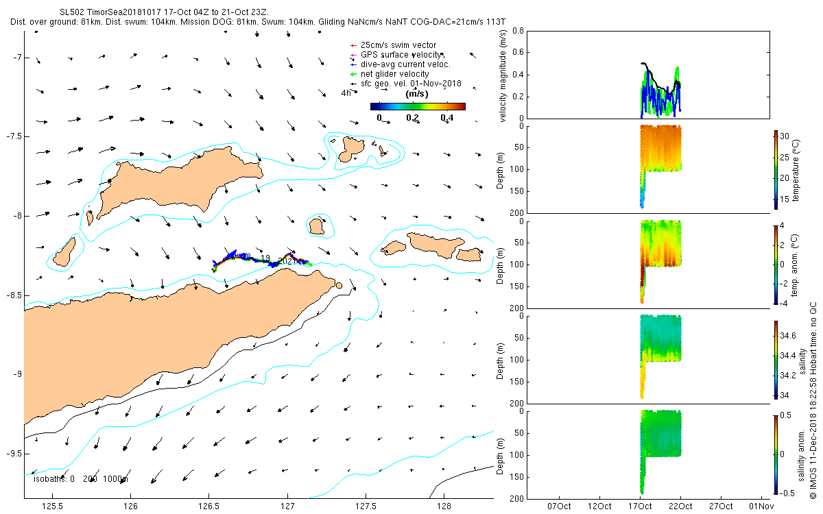Click the 17Oct tick label on time axis
This screenshot has width=823, height=514.
point(640,506)
